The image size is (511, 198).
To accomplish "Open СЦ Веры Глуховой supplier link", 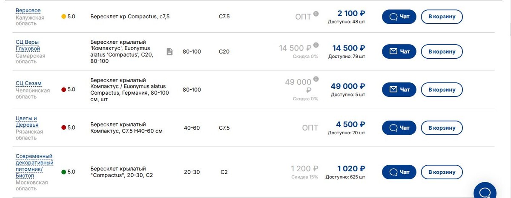I will pos(27,45).
